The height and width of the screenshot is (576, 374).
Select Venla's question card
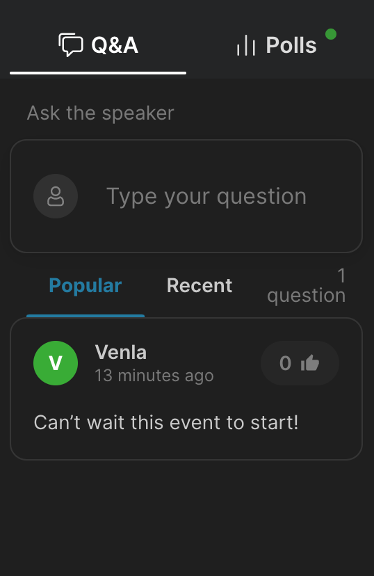[x=186, y=389]
